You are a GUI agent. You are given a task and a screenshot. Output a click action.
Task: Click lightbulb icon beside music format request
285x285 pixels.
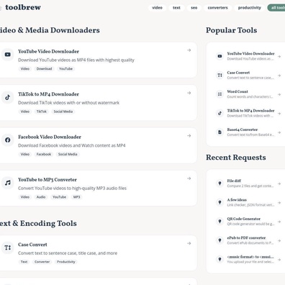[220, 259]
